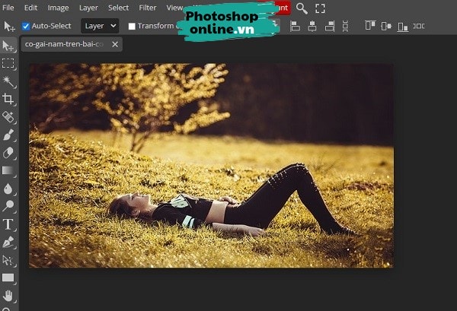Select the Brush tool
Viewport: 457px width, 311px height.
[8, 135]
